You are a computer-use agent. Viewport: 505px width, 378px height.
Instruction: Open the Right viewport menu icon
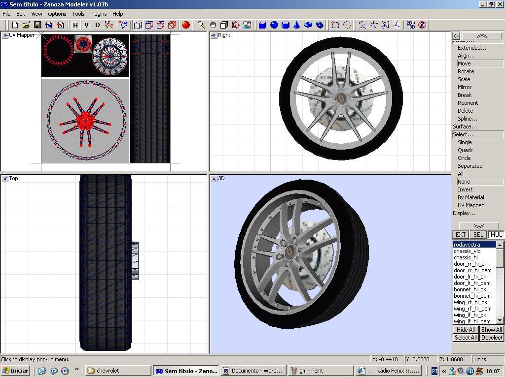[x=214, y=35]
